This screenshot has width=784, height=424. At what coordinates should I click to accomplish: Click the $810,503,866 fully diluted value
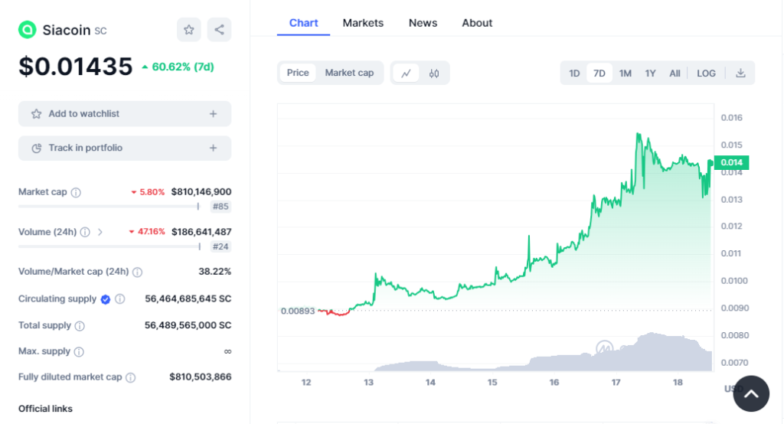(x=201, y=377)
